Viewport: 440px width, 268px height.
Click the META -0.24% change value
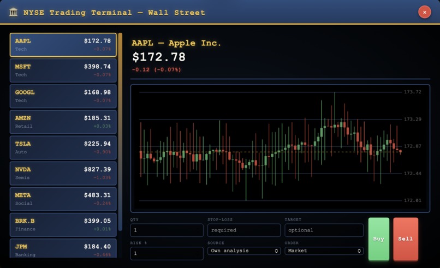pyautogui.click(x=102, y=203)
